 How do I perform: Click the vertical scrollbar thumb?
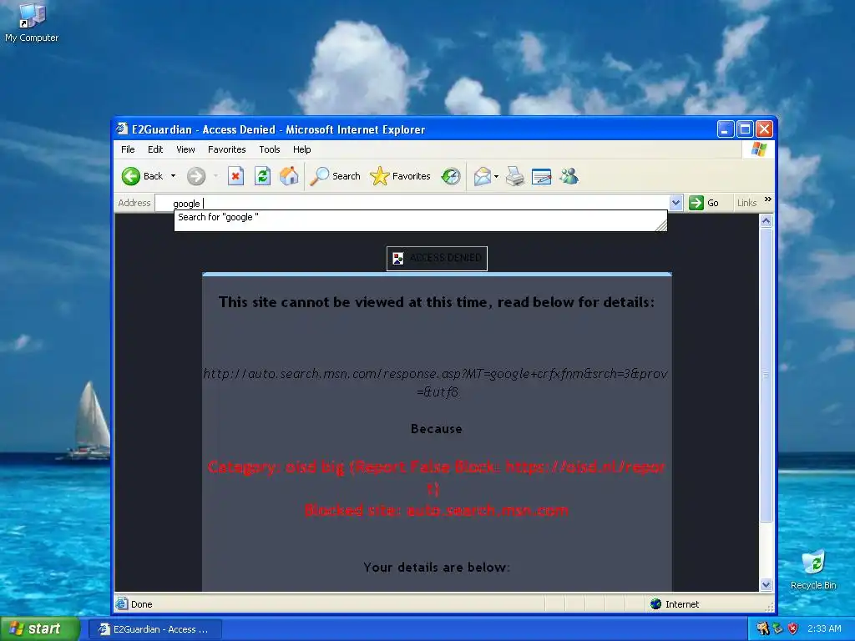pos(766,375)
